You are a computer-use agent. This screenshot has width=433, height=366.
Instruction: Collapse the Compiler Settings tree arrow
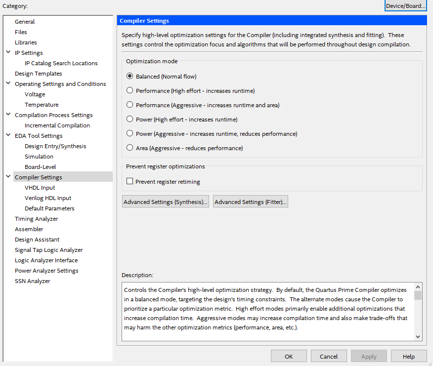pyautogui.click(x=8, y=177)
